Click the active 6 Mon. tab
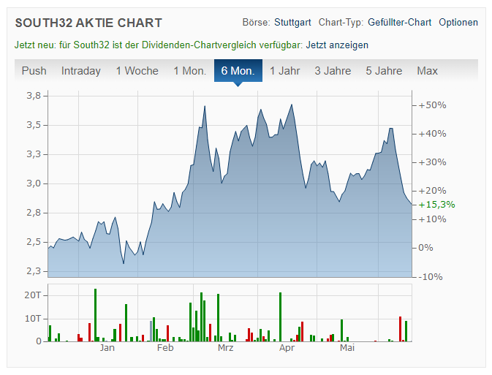Image resolution: width=492 pixels, height=375 pixels. (x=238, y=71)
